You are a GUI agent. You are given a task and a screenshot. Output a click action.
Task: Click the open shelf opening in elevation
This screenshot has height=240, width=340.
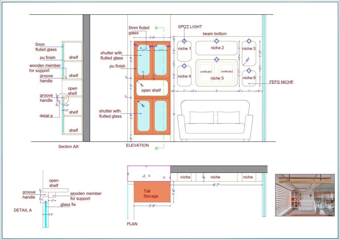(152, 88)
